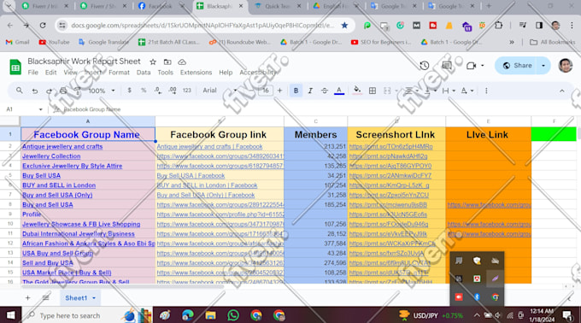Open cell borders options

coord(373,91)
